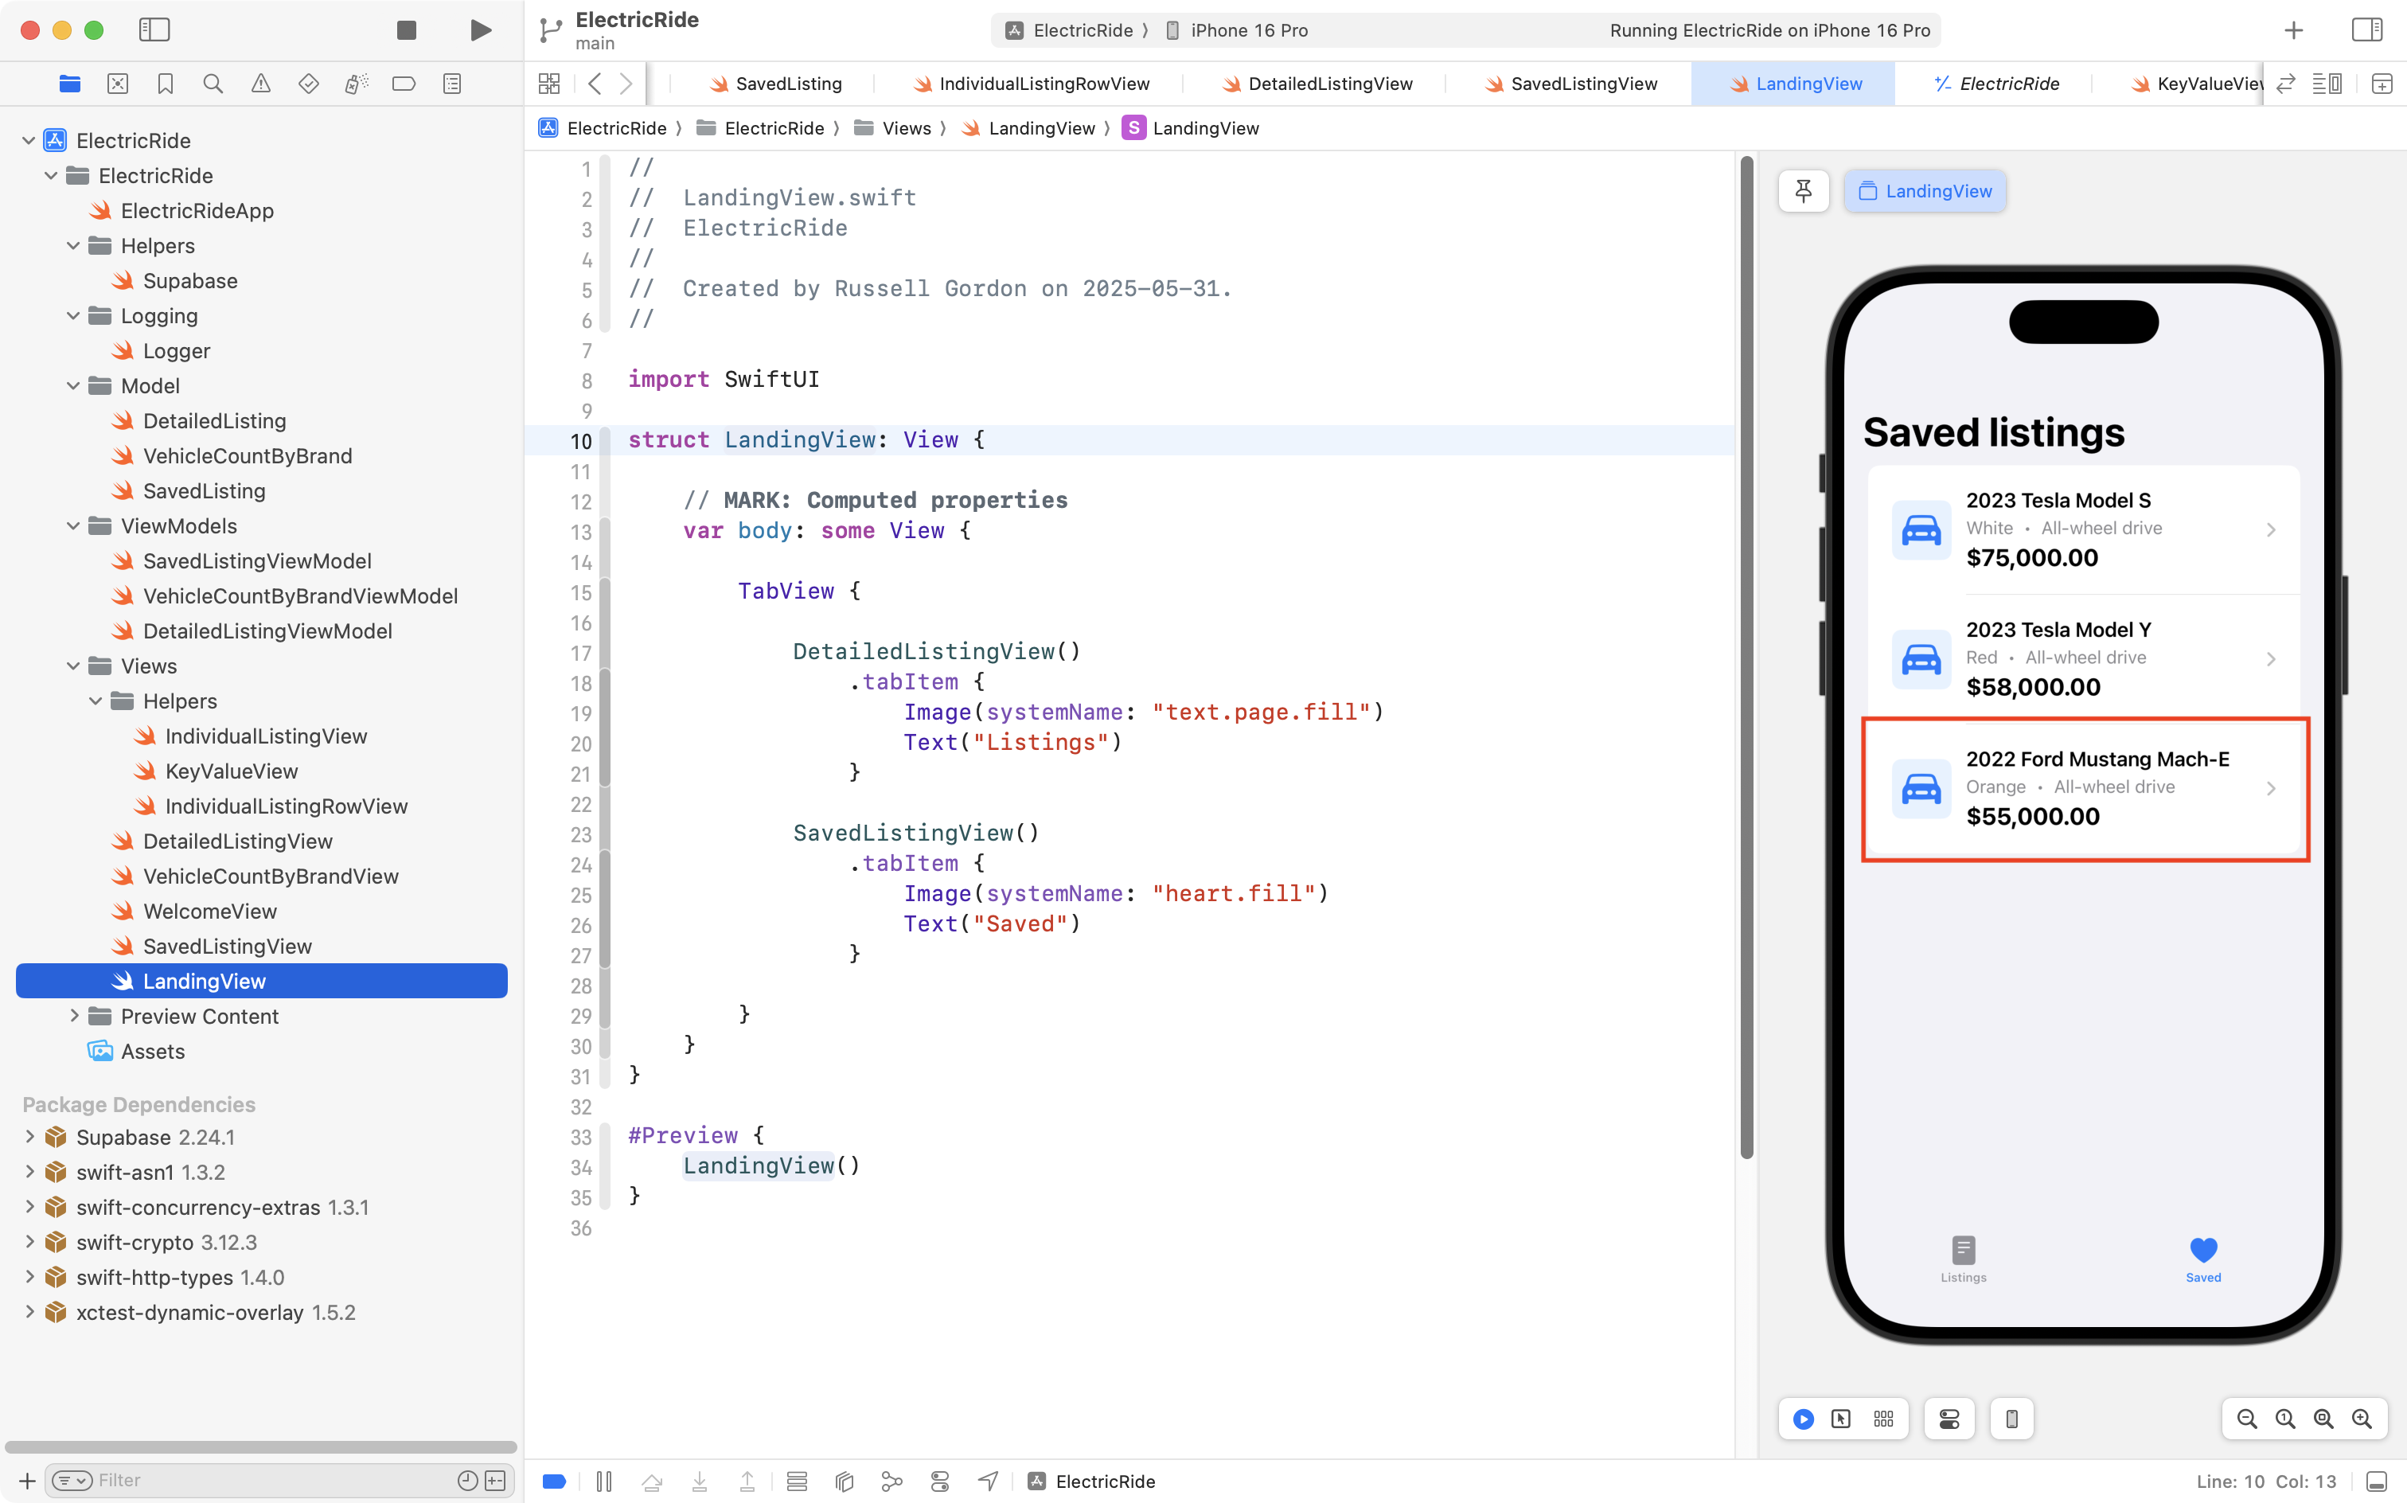Open the preview device settings icon

pyautogui.click(x=2011, y=1419)
